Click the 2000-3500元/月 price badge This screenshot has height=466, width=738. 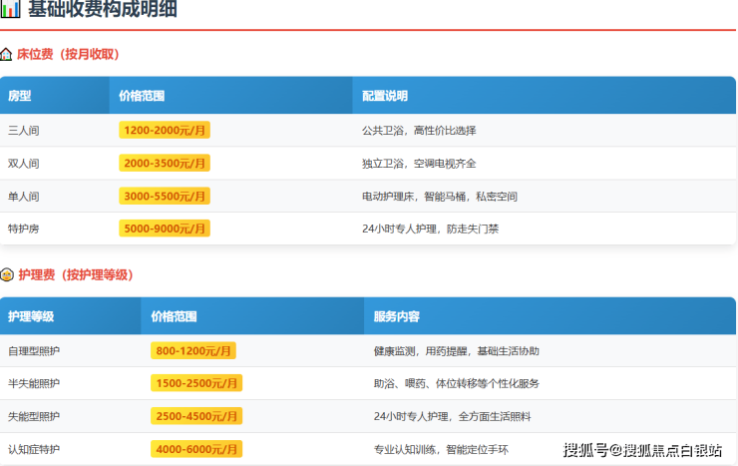165,163
